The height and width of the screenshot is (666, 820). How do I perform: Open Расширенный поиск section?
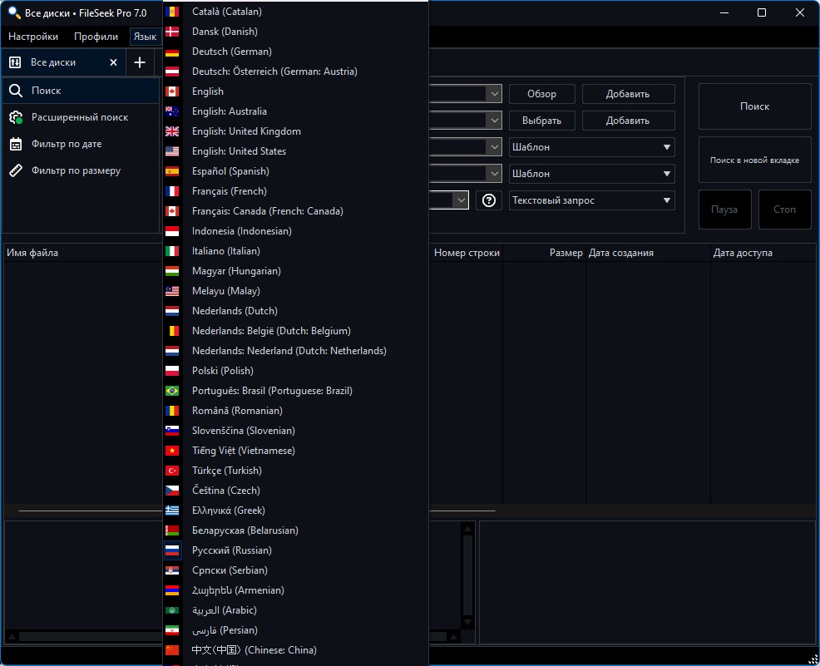pyautogui.click(x=81, y=117)
